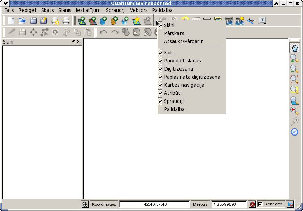Viewport: 303px width, 211px height.
Task: Zoom to last extent (red arrow)
Action: coord(295,111)
